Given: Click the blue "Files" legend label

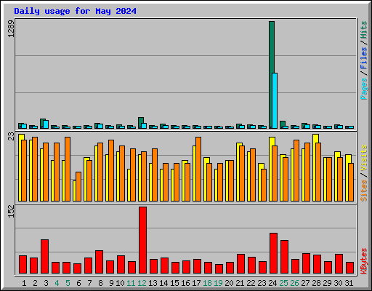Looking at the screenshot, I should pos(364,58).
